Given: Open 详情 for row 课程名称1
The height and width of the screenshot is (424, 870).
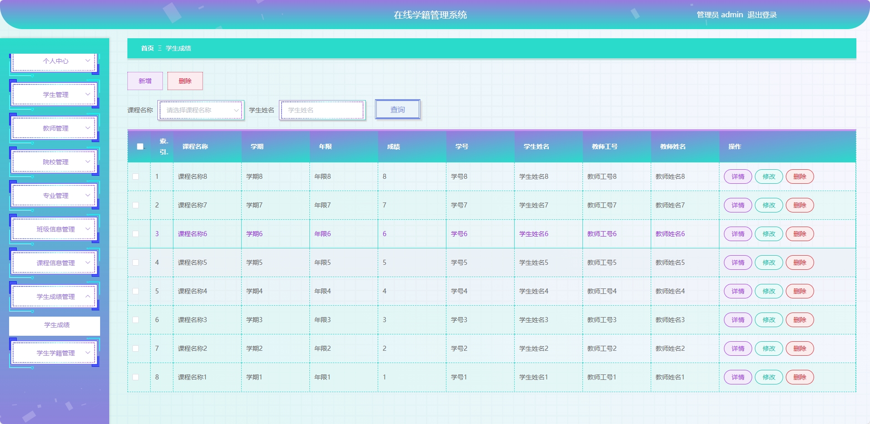Looking at the screenshot, I should point(738,377).
